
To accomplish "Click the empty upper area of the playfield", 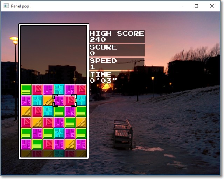I will (54, 52).
